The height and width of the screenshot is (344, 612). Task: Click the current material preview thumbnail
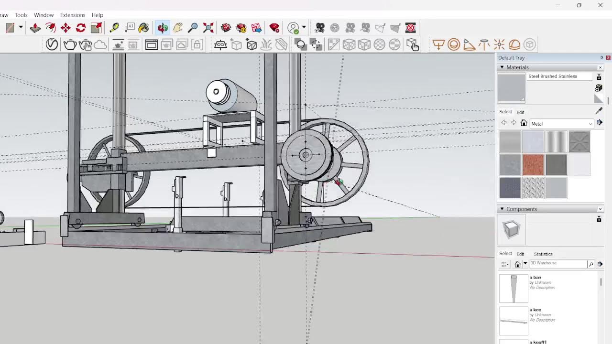(512, 88)
